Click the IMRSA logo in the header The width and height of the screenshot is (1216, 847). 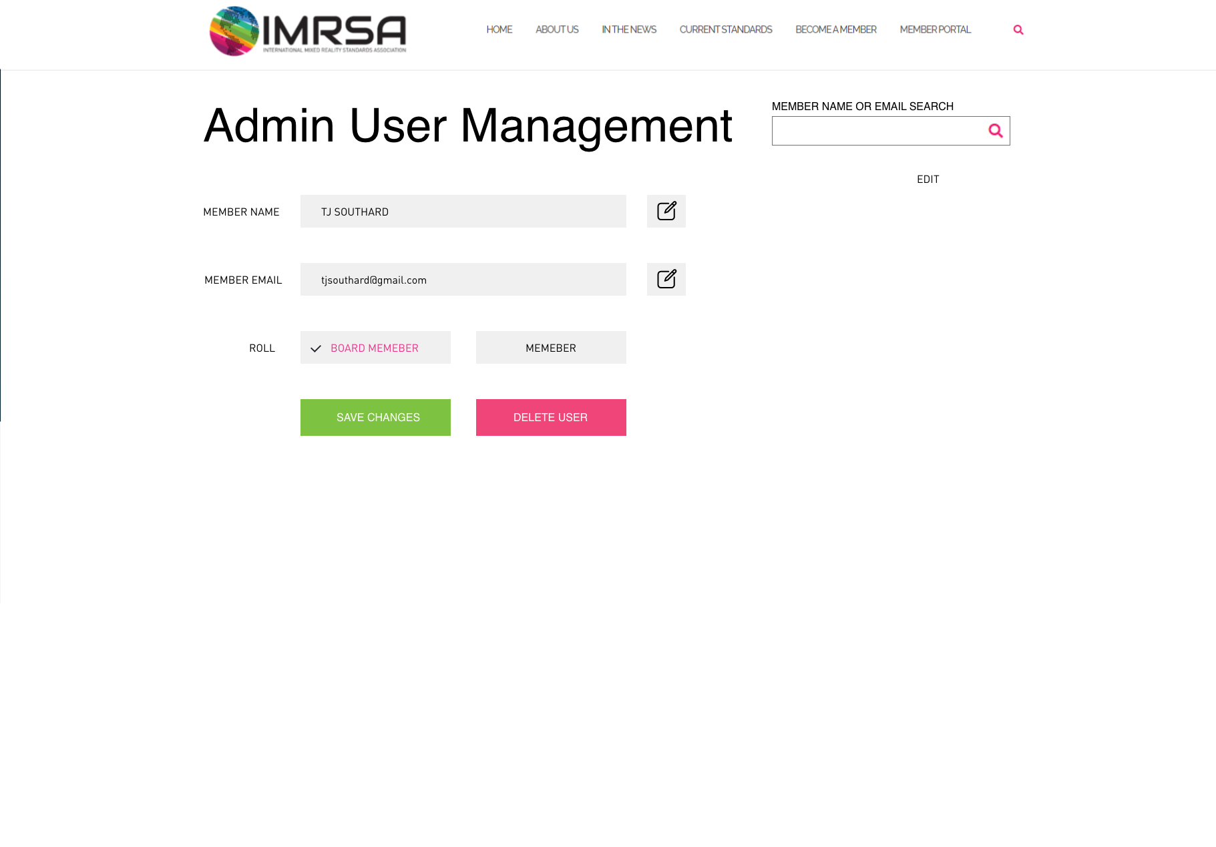308,31
